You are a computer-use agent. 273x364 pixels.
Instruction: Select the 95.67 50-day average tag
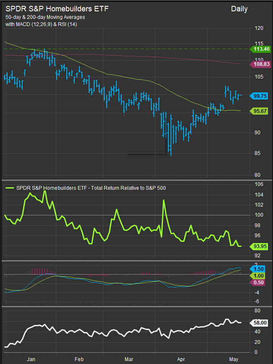coord(259,111)
